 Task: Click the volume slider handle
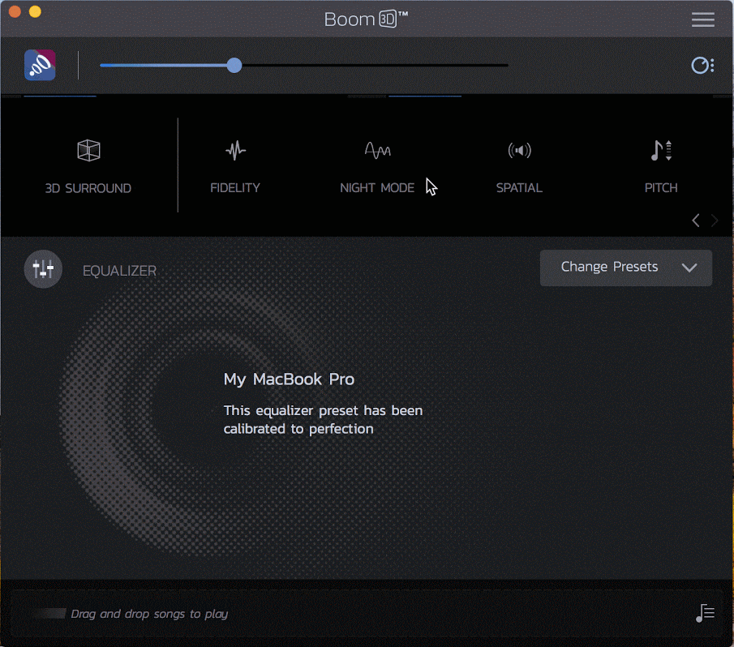234,65
